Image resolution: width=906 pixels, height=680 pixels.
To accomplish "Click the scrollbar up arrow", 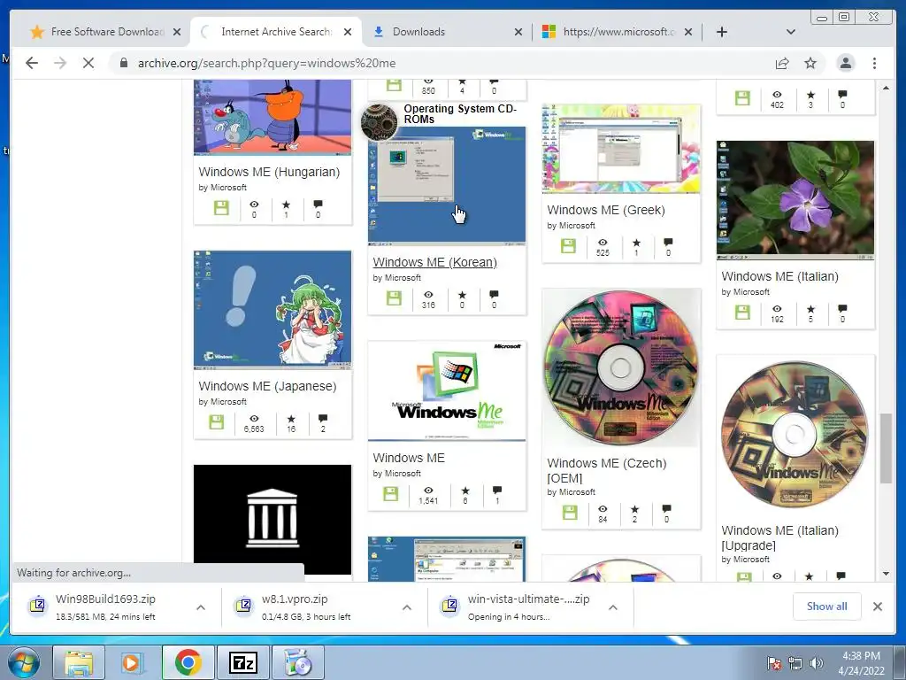I will 886,88.
